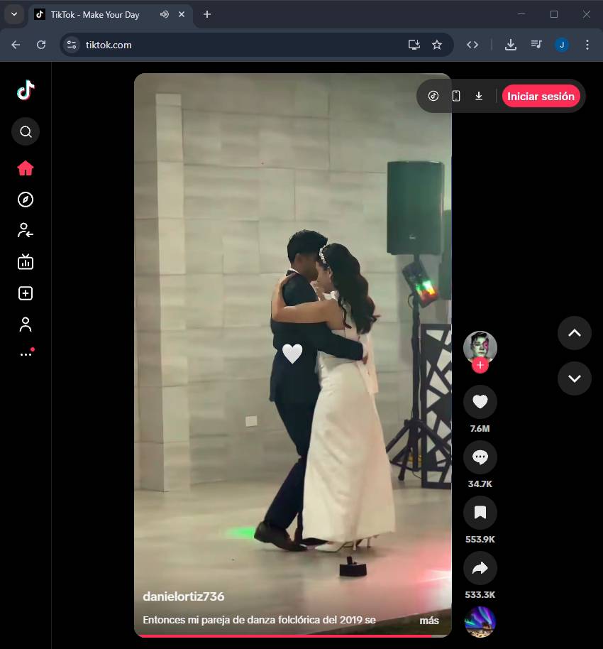This screenshot has width=603, height=649.
Task: Go to the Home feed icon
Action: point(26,168)
